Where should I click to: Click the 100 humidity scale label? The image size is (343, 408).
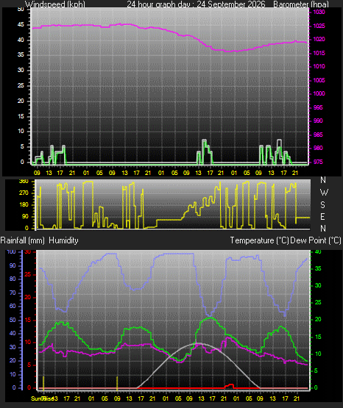(12, 251)
